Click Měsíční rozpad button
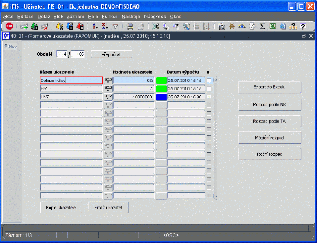 pos(270,138)
